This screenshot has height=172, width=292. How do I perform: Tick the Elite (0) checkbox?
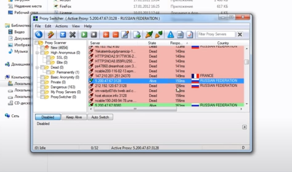point(48,62)
